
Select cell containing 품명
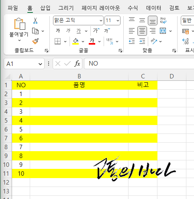79,85
